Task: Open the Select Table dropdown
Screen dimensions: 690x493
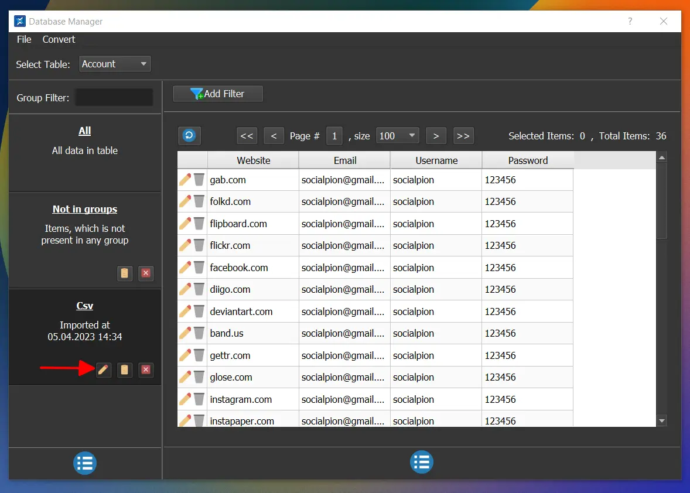Action: 115,64
